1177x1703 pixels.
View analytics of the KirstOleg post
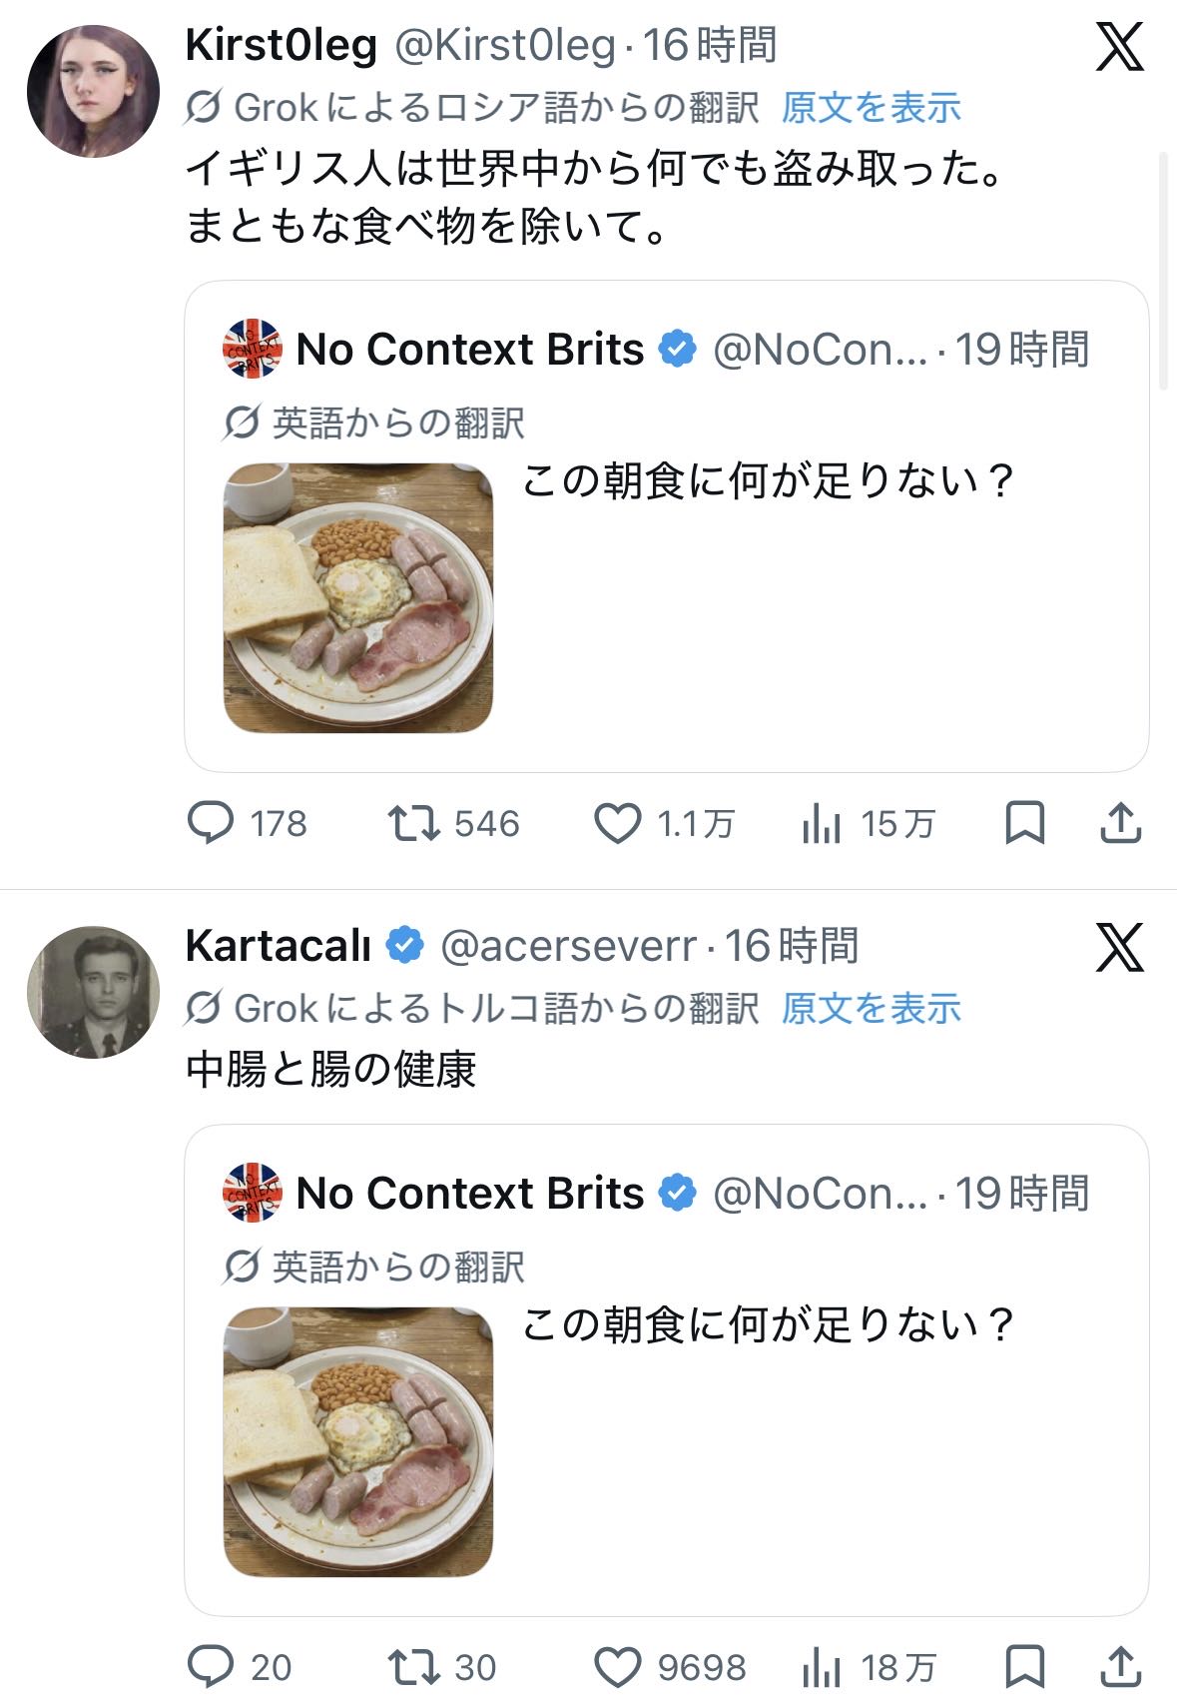(822, 824)
